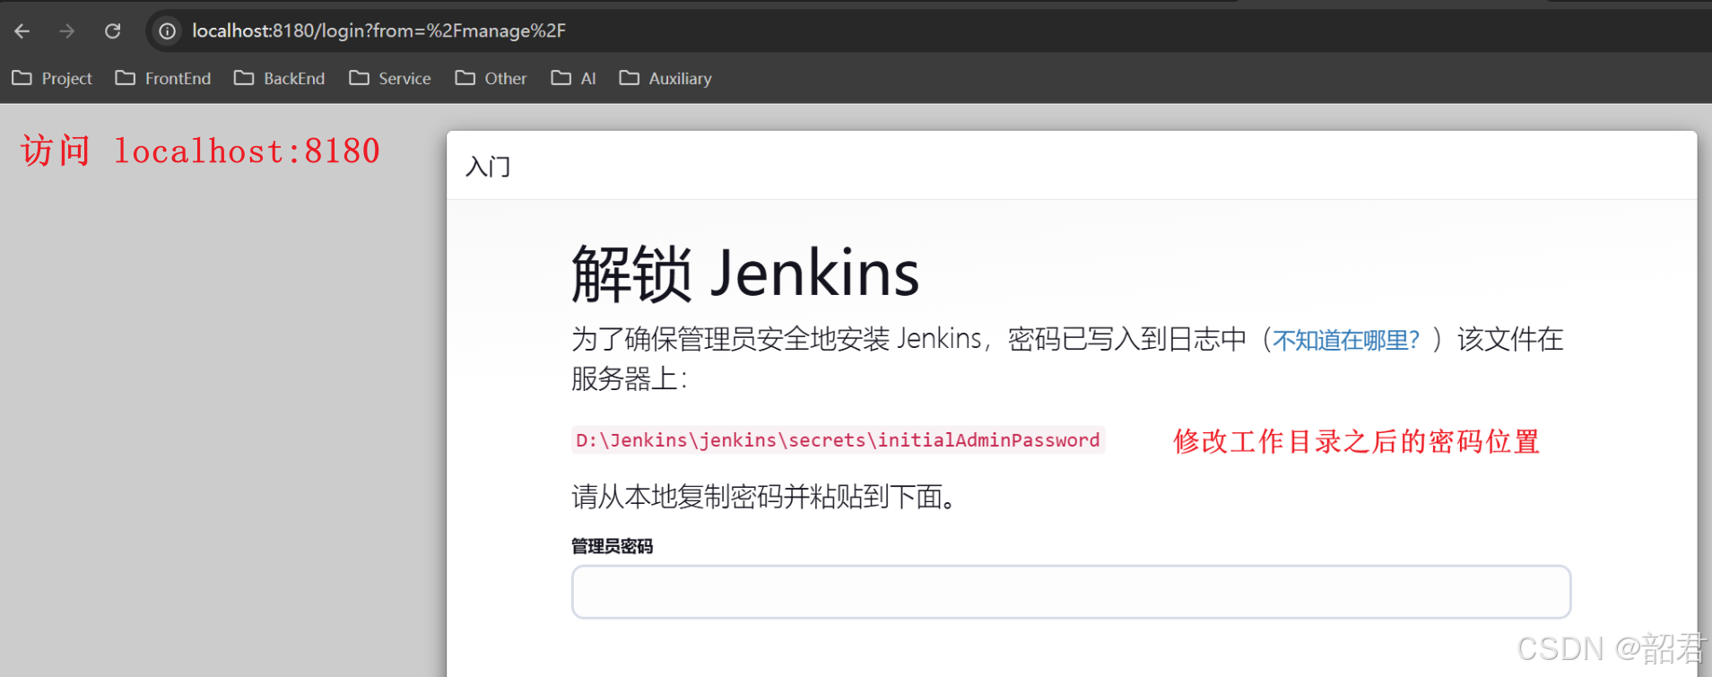The image size is (1712, 677).
Task: Open the FrontEnd bookmark folder
Action: 163,78
